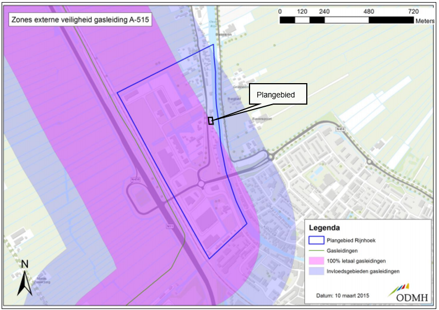Viewport: 439px width, 310px height.
Task: Click the small black plan-area rectangle marker
Action: [211, 121]
